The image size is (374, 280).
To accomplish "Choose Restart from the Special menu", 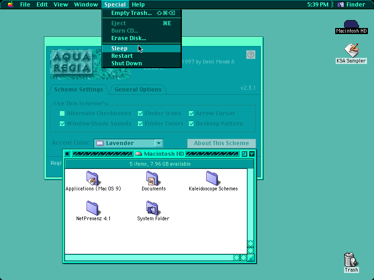I will (142, 56).
